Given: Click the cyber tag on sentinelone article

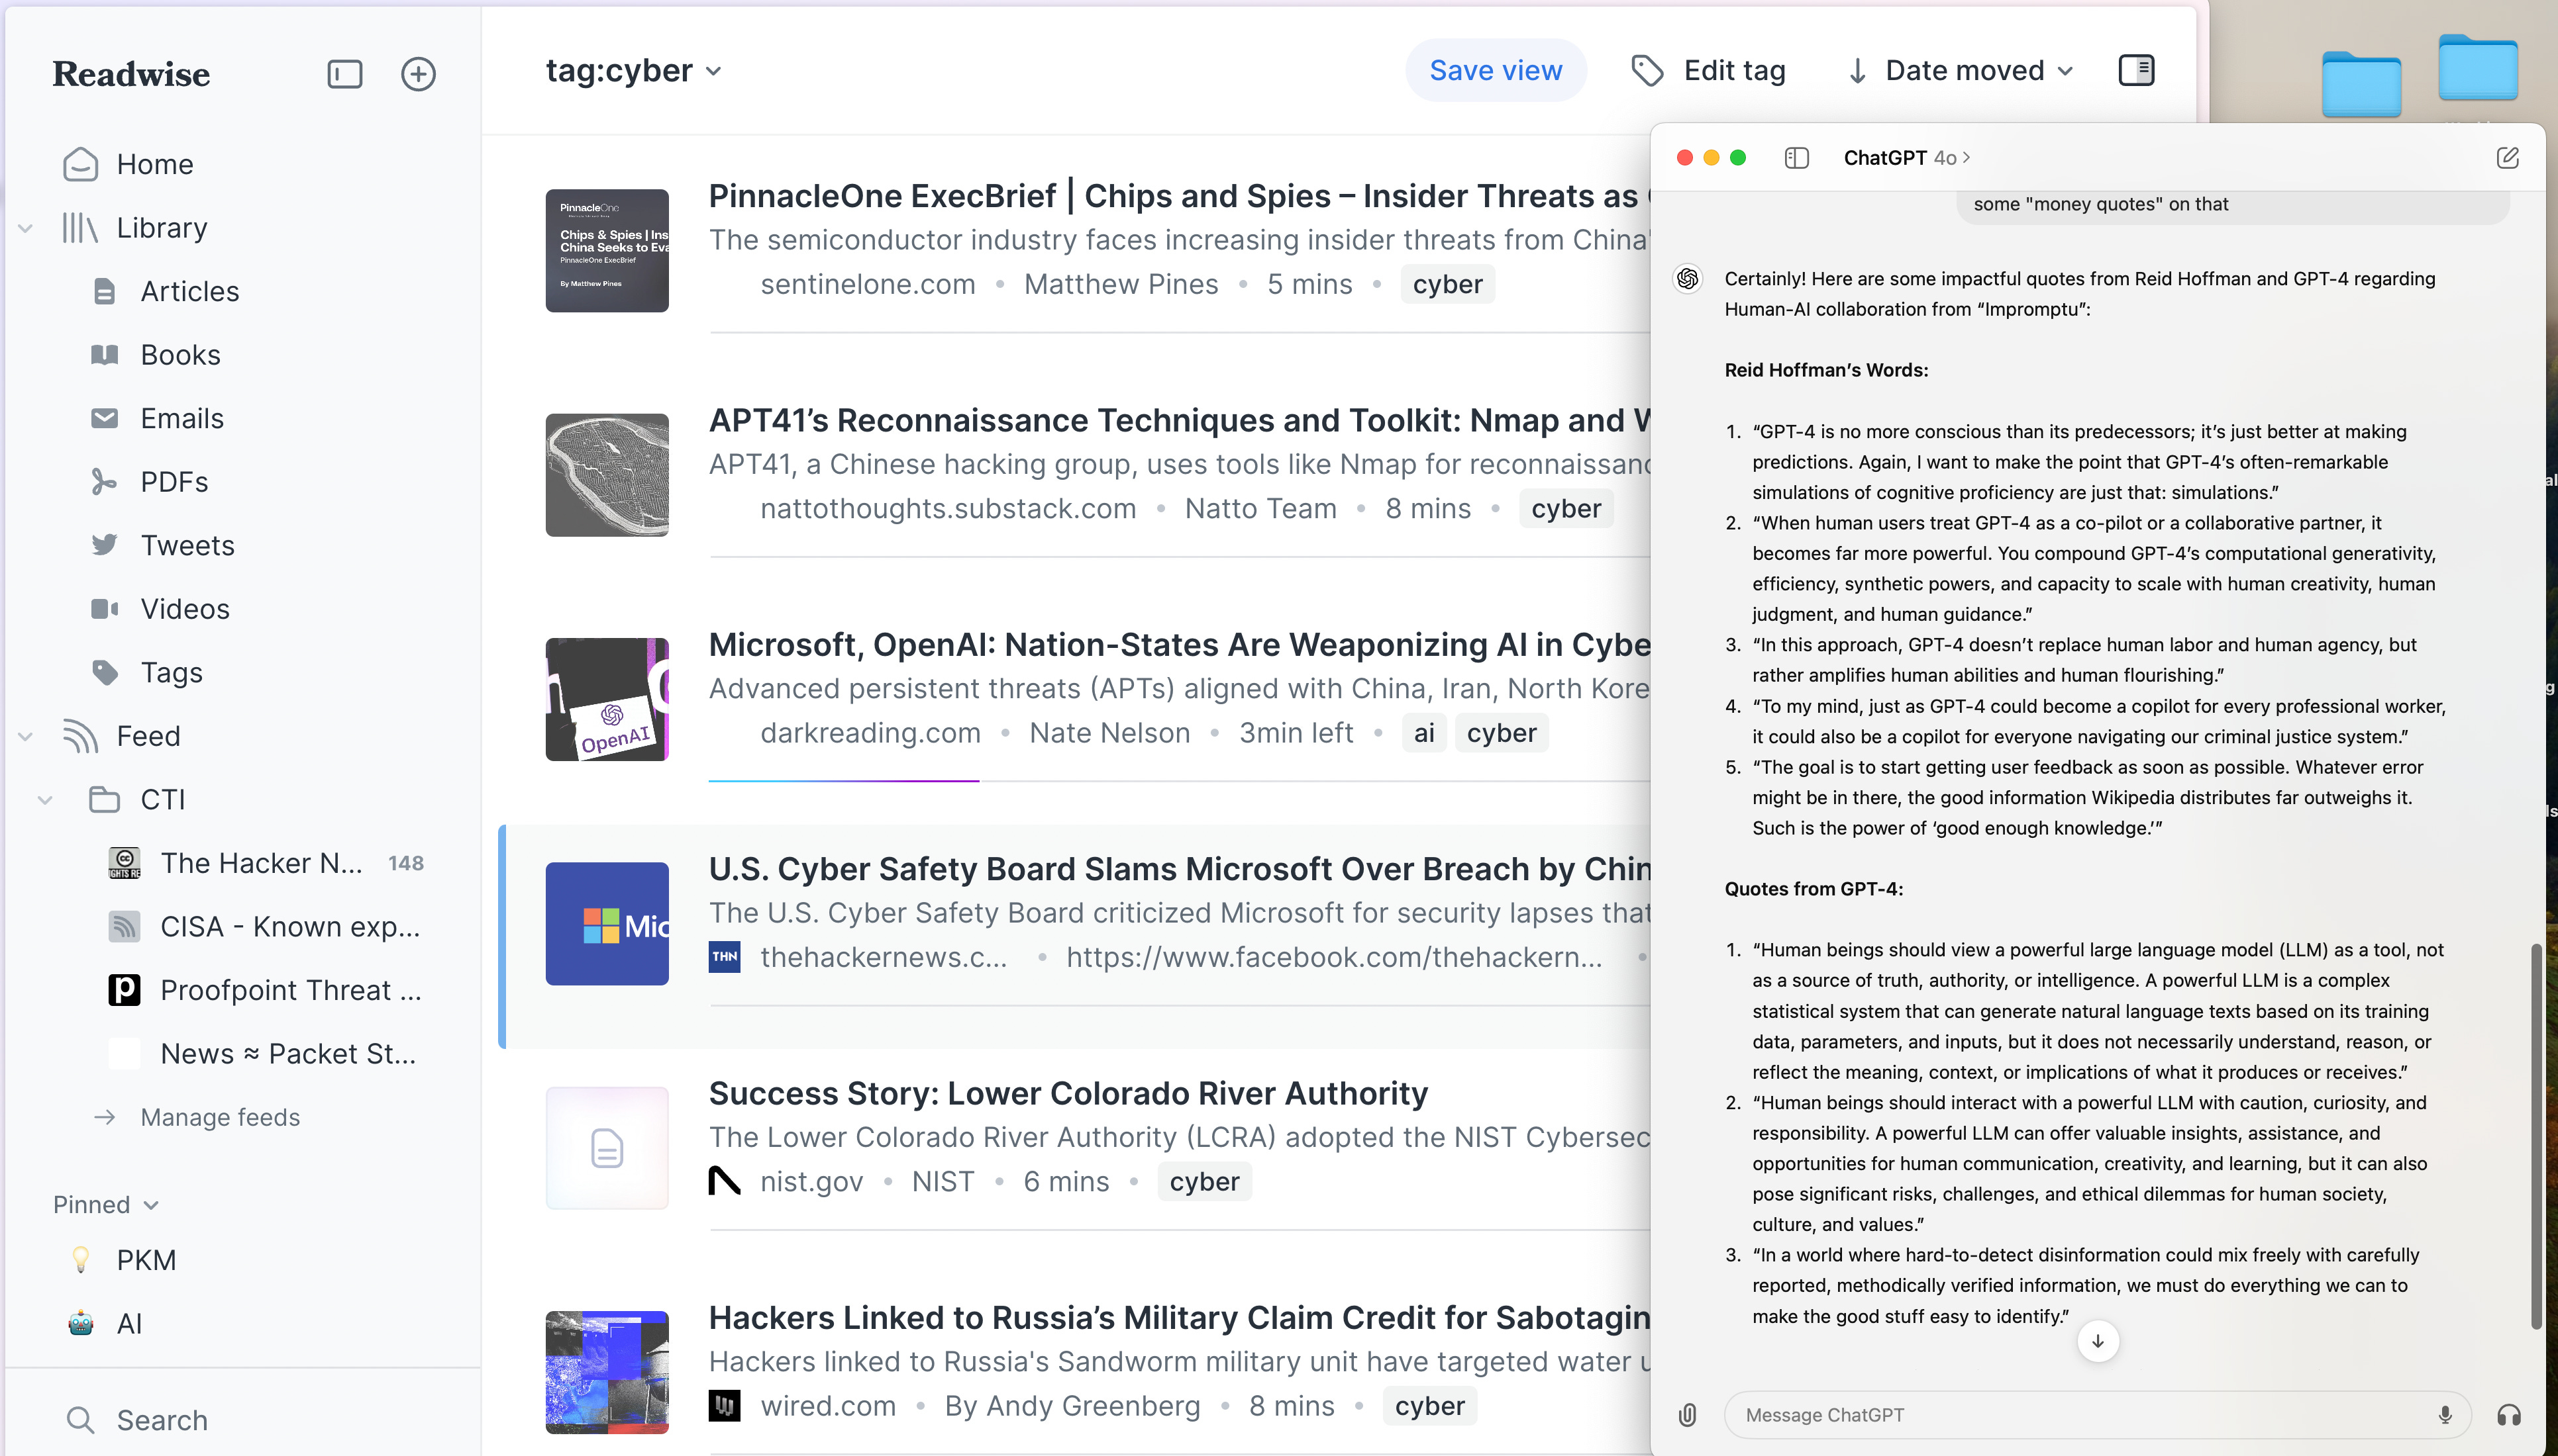Looking at the screenshot, I should (1447, 284).
